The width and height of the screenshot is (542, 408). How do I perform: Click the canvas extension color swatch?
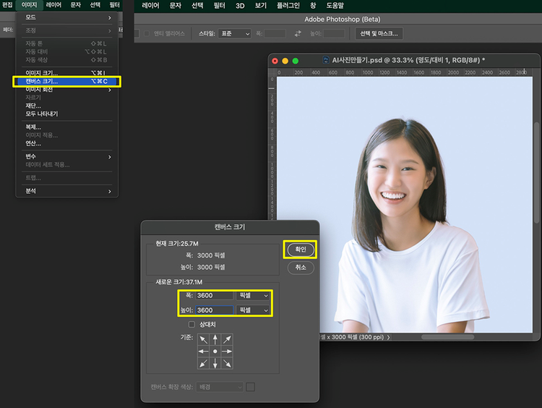[x=250, y=387]
